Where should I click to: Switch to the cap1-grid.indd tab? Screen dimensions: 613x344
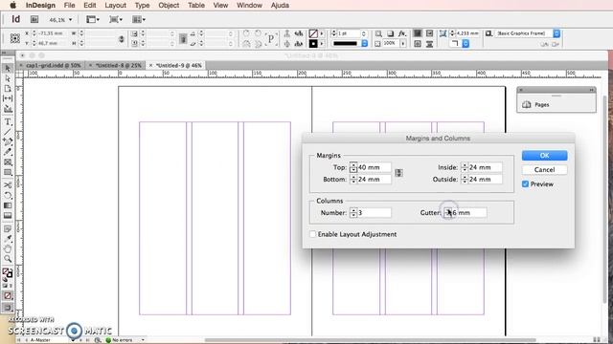[x=54, y=65]
